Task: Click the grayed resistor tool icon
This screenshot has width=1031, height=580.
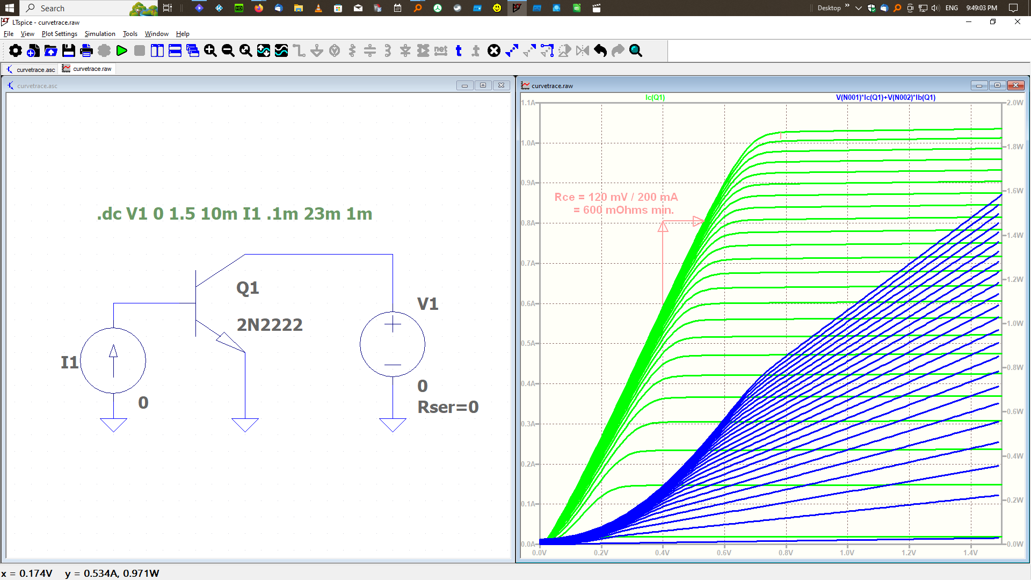Action: click(x=352, y=50)
